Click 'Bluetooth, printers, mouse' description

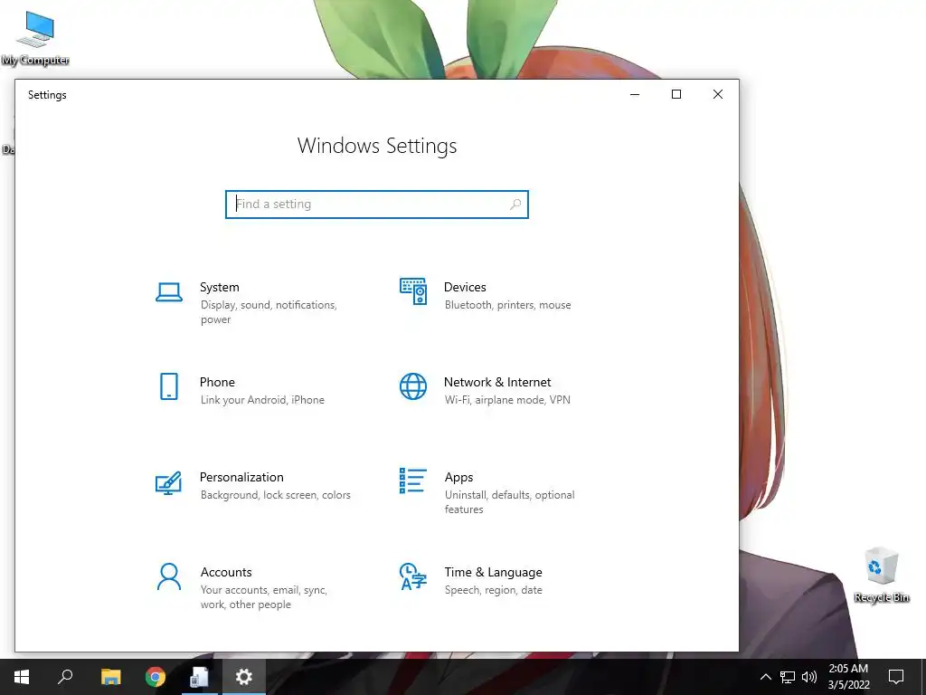(x=508, y=305)
